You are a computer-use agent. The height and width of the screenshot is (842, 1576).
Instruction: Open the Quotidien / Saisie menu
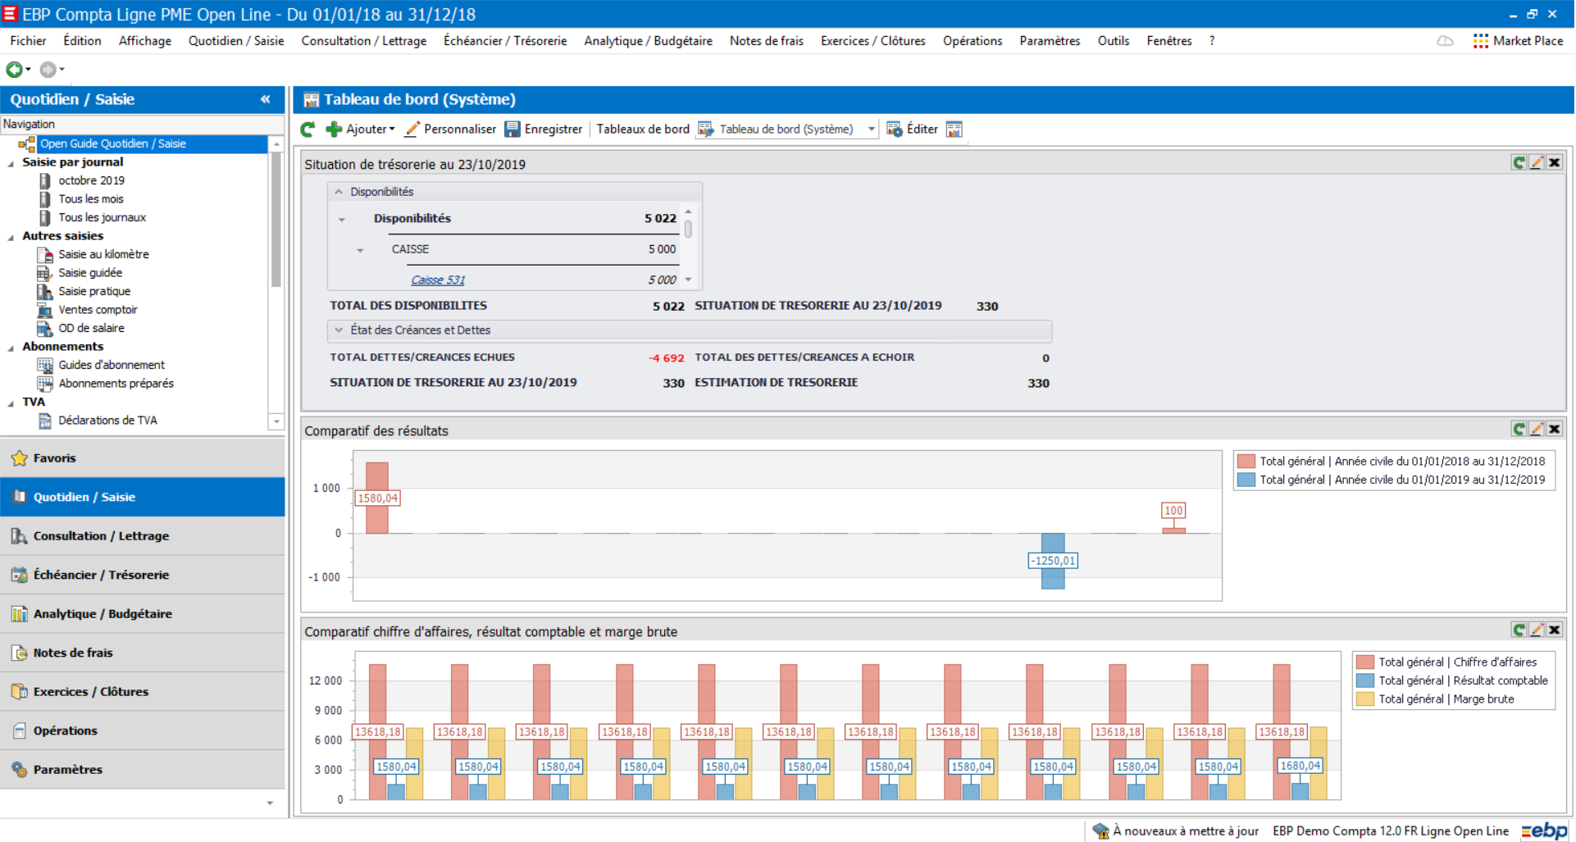coord(236,41)
